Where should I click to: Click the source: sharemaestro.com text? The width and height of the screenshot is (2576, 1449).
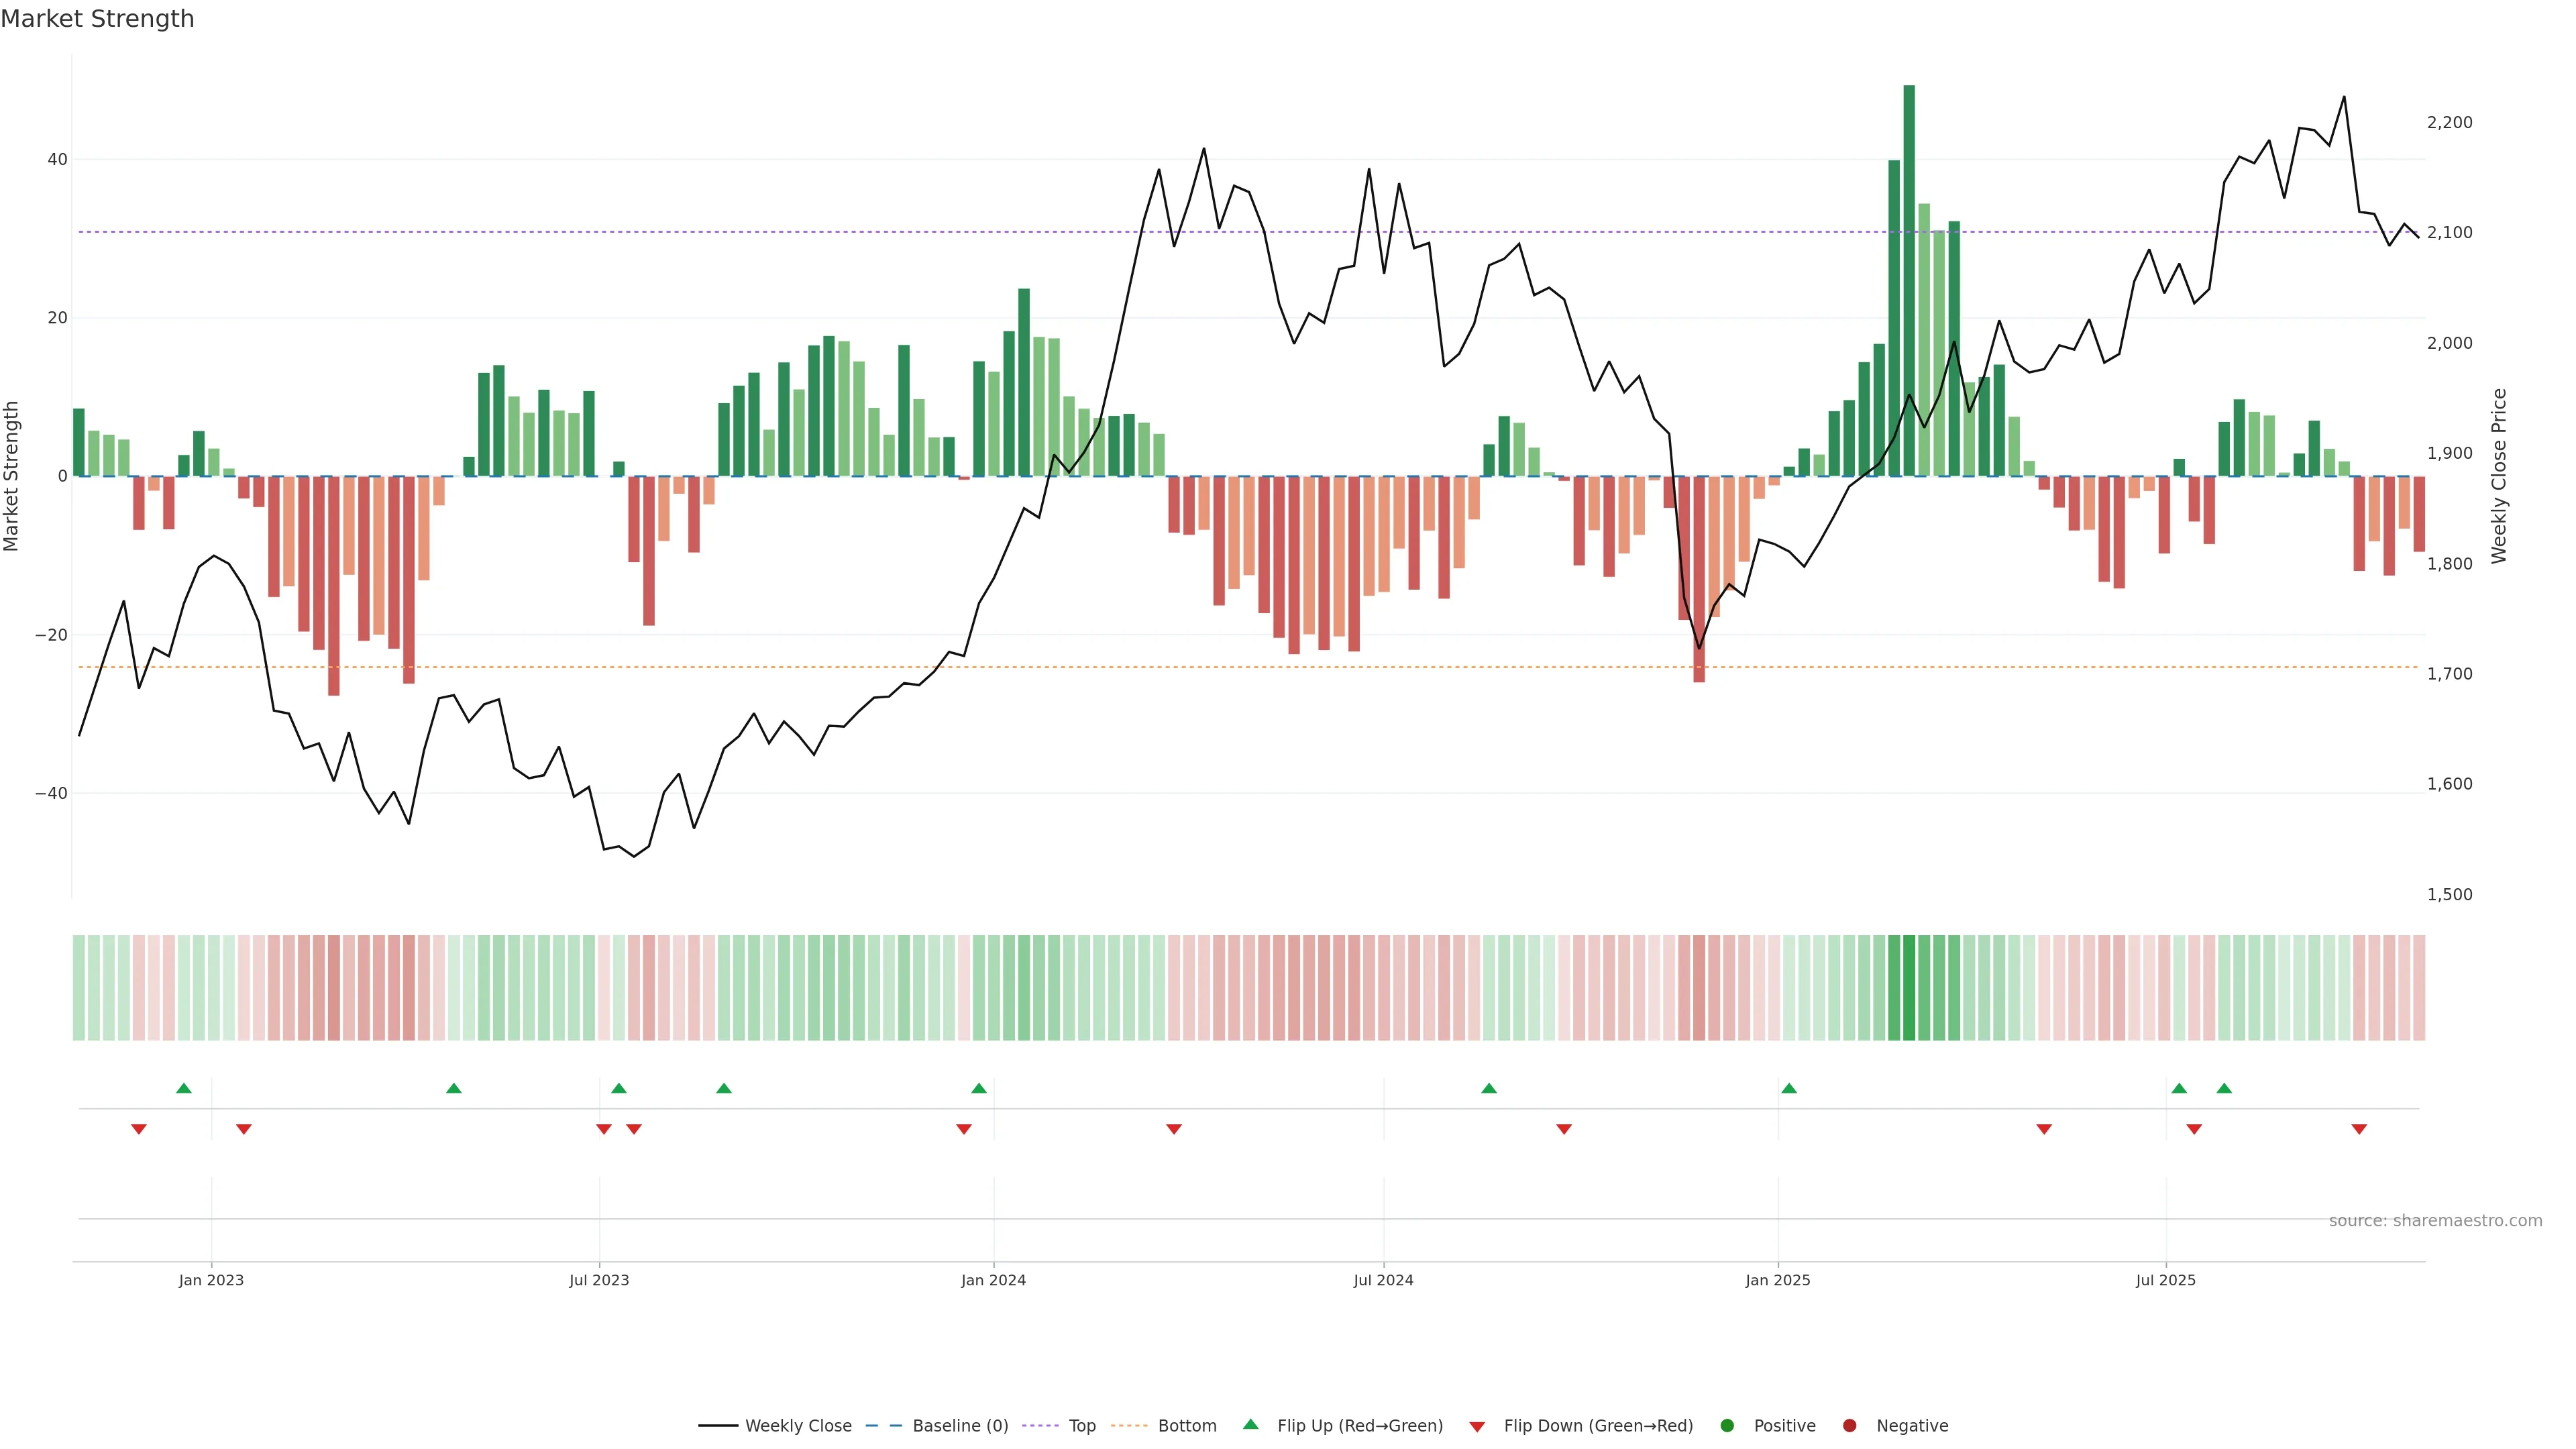(2435, 1221)
